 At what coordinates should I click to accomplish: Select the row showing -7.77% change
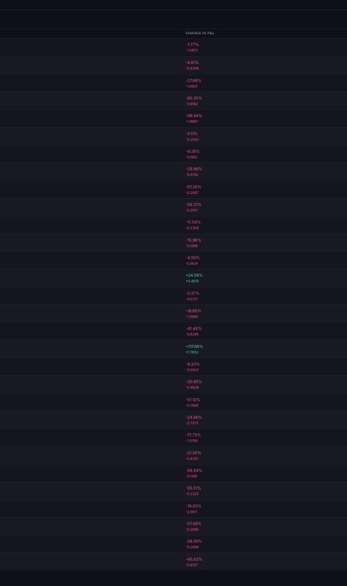tap(173, 47)
